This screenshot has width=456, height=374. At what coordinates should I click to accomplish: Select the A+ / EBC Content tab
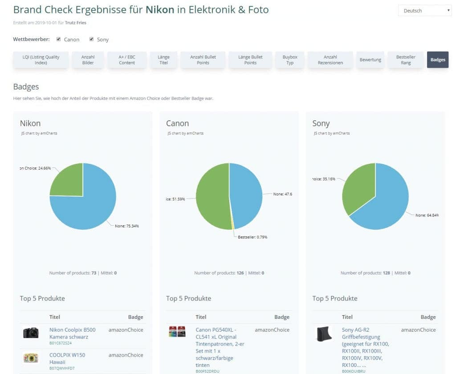pyautogui.click(x=127, y=60)
